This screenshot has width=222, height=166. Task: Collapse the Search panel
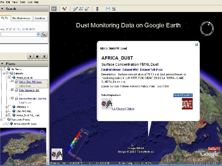[2, 9]
